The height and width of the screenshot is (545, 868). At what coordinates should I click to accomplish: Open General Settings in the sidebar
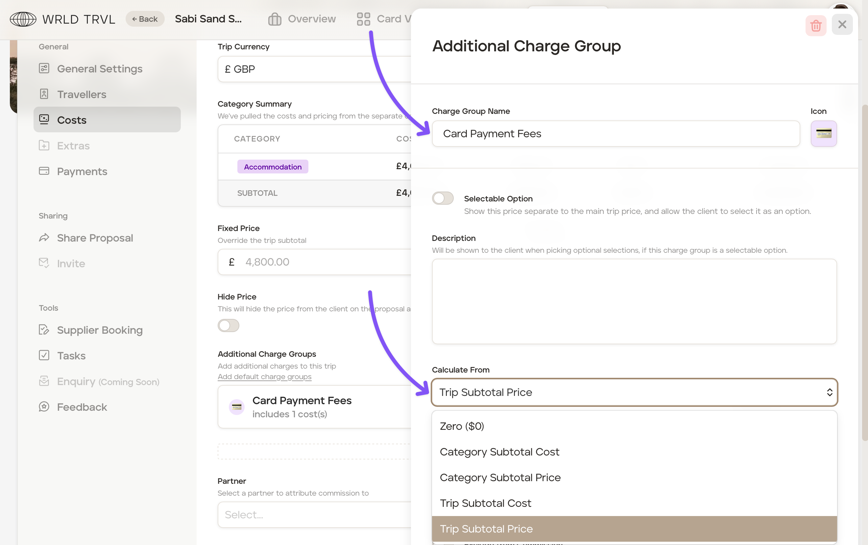pos(99,68)
